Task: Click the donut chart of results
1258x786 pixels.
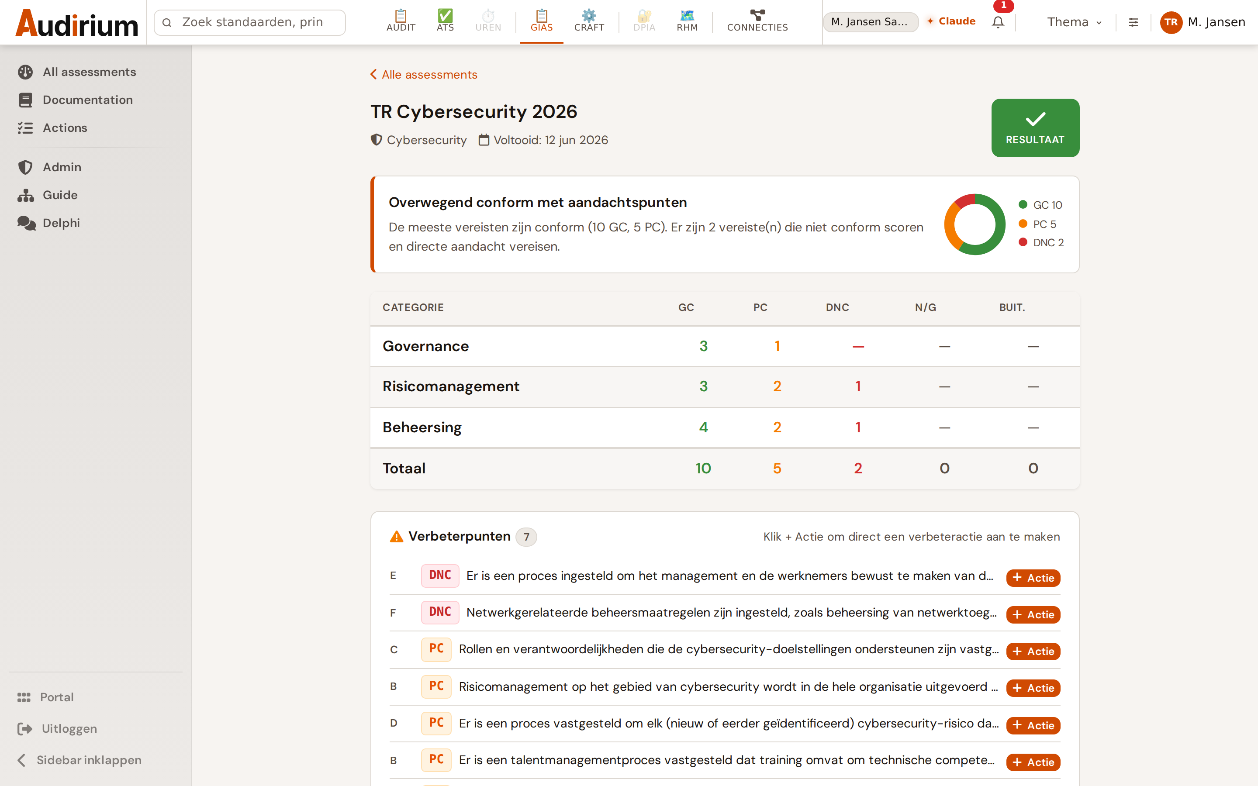Action: coord(975,224)
